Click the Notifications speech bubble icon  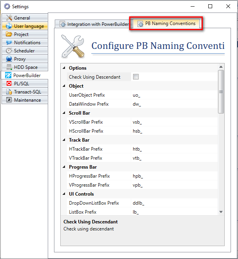[9, 43]
